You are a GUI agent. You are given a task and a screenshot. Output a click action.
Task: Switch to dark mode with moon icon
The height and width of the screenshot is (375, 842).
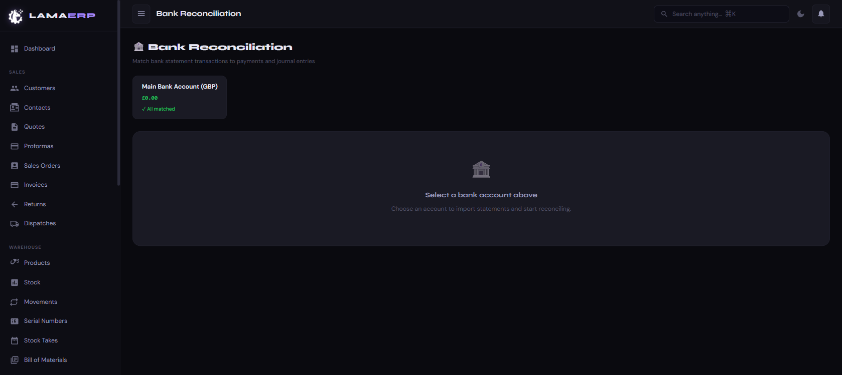pos(801,14)
